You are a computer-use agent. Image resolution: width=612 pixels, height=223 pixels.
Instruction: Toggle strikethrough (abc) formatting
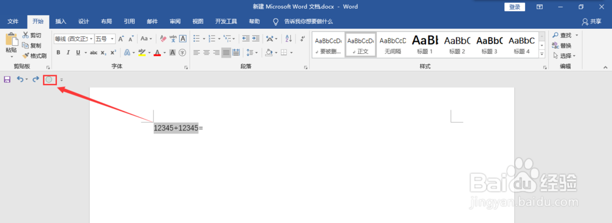[x=93, y=52]
